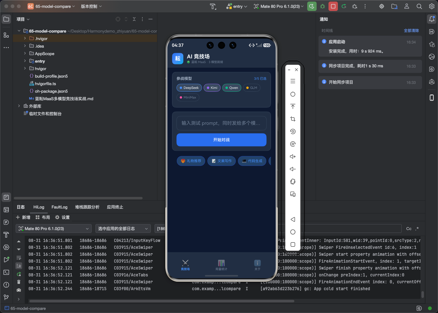Focus the test prompt input field in the app

(222, 123)
